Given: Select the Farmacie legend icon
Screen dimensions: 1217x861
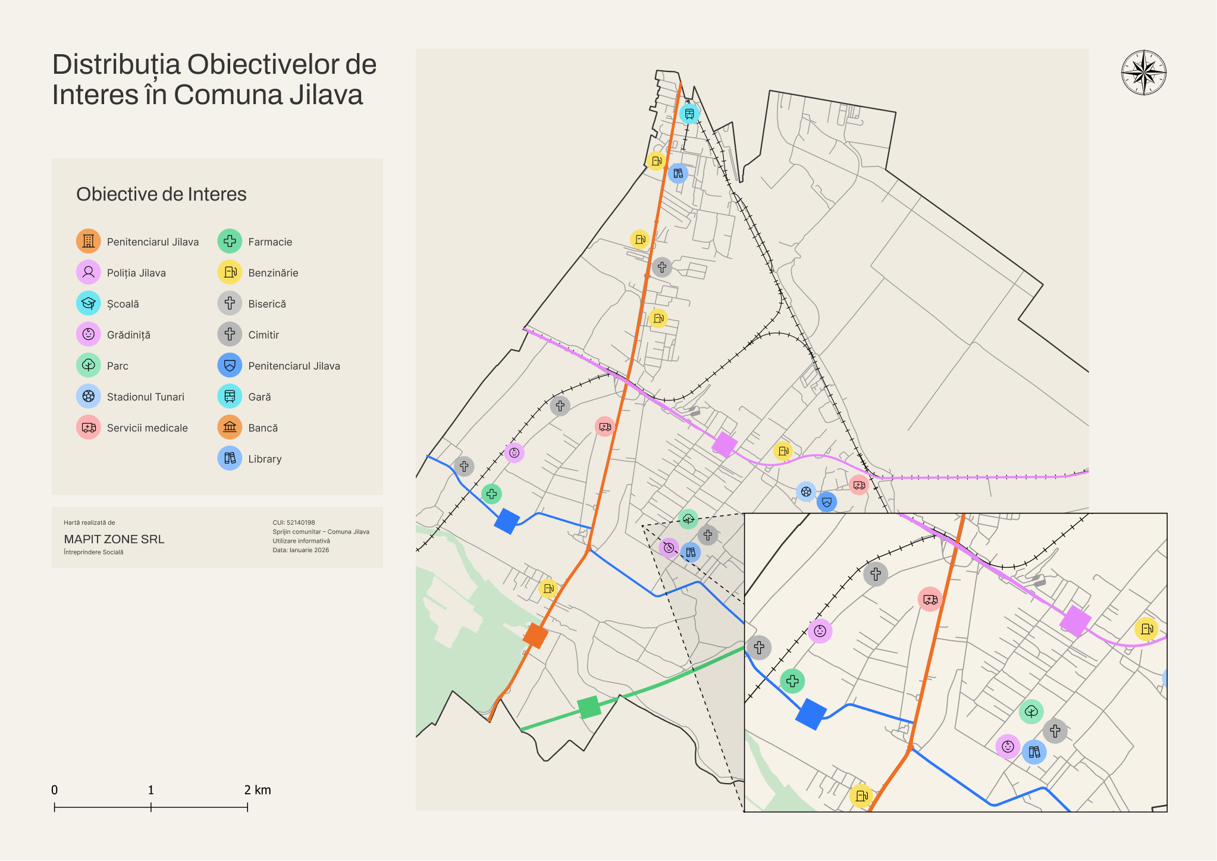Looking at the screenshot, I should pyautogui.click(x=230, y=242).
